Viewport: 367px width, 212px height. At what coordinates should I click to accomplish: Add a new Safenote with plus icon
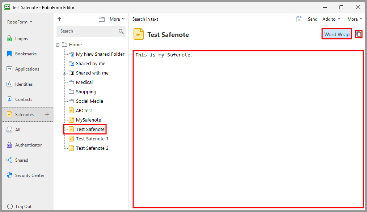point(47,114)
